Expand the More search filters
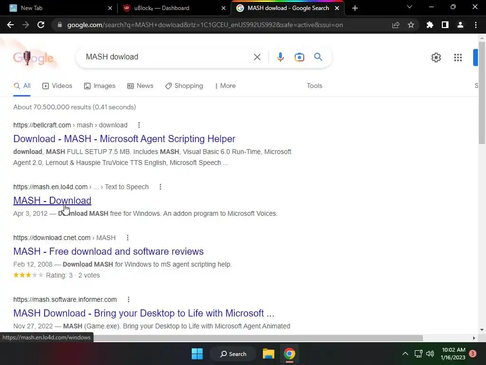486x365 pixels. [225, 86]
